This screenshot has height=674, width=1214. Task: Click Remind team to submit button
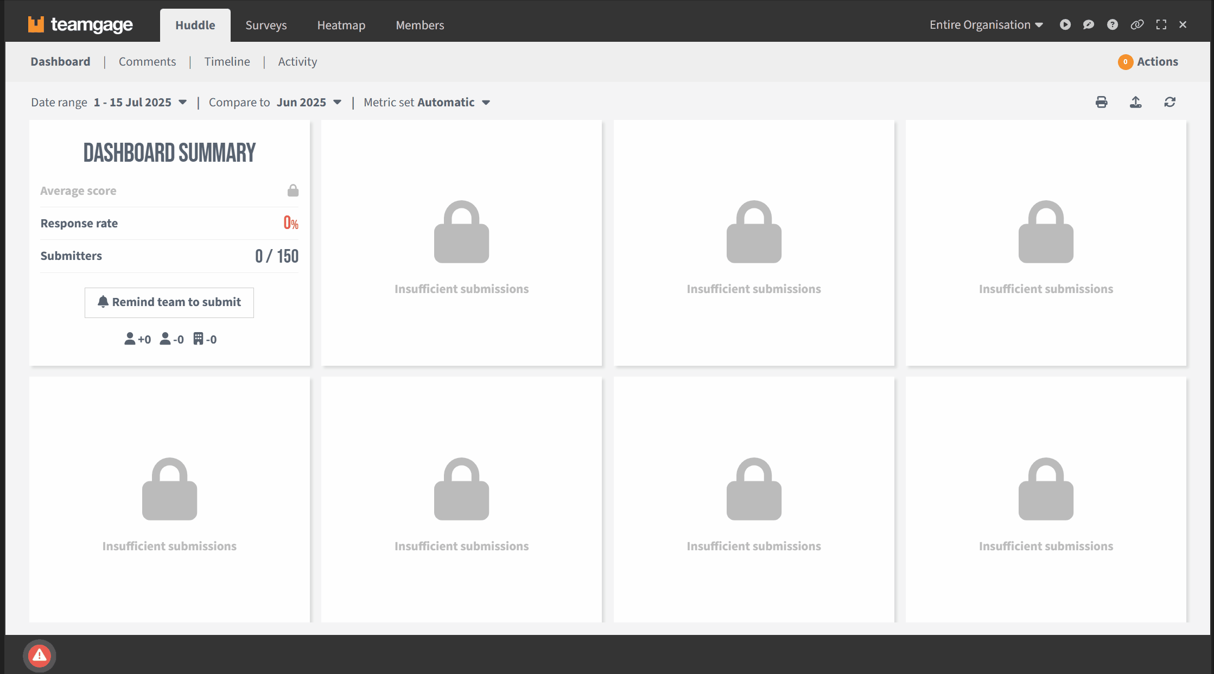169,302
